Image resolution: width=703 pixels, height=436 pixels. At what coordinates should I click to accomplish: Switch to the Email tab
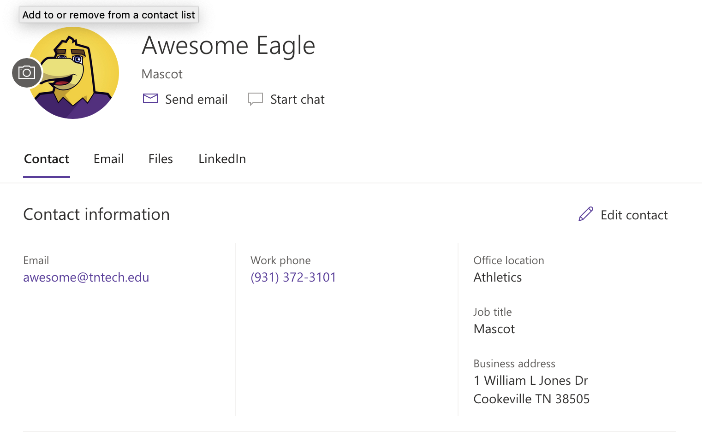point(108,159)
